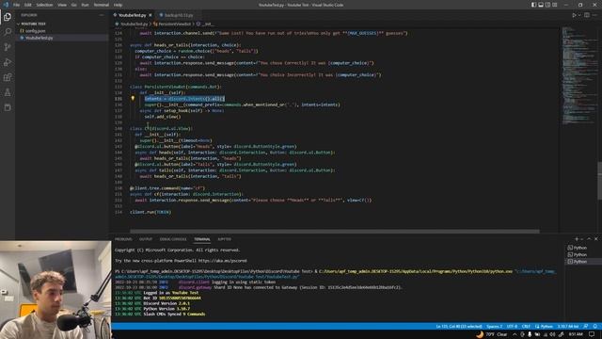
Task: Select YoutubeTest.py in the explorer
Action: tap(39, 38)
